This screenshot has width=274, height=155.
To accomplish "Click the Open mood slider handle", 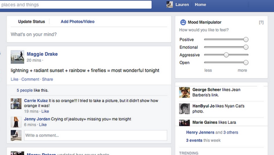I will [x=246, y=63].
